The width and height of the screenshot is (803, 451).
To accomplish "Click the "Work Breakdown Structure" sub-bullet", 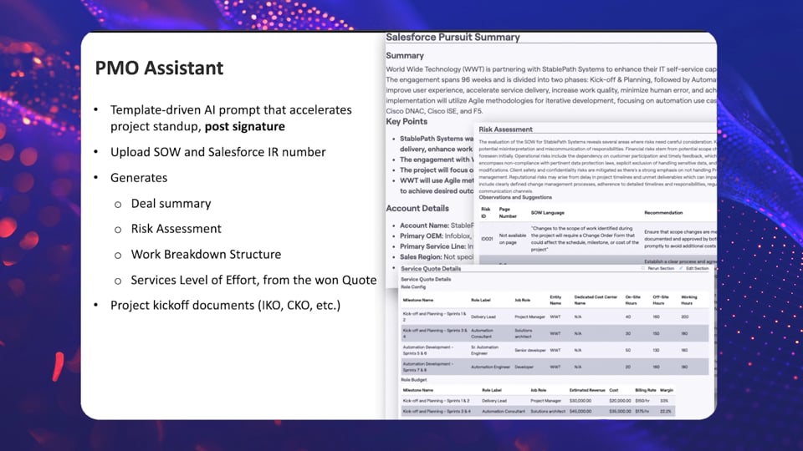I will [x=206, y=254].
